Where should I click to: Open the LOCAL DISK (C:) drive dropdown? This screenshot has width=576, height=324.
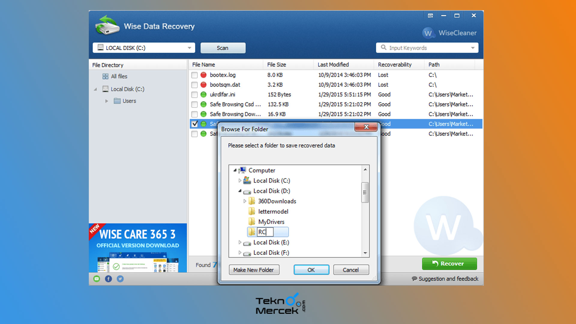[x=144, y=48]
